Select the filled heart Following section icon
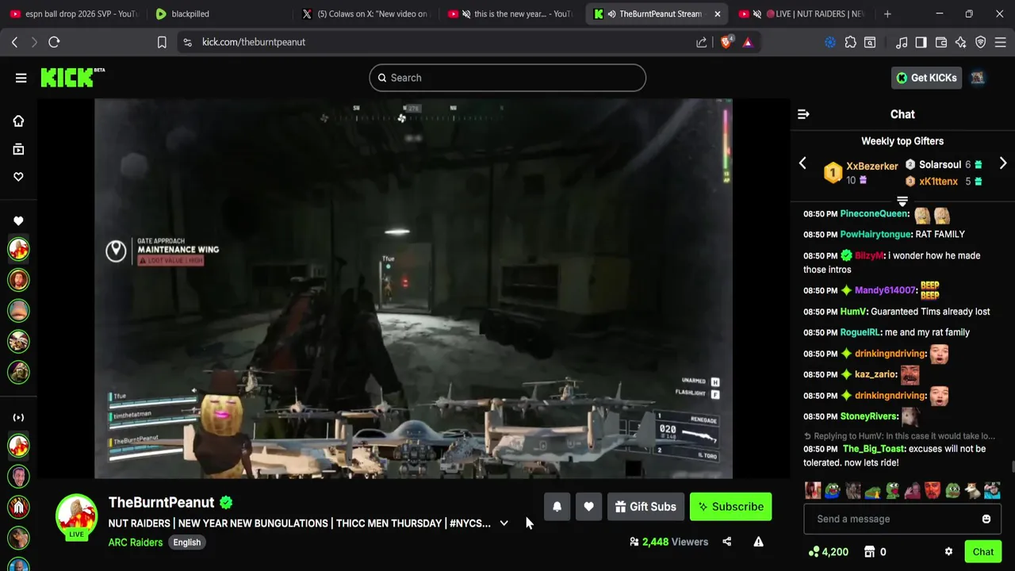This screenshot has height=571, width=1015. tap(18, 221)
